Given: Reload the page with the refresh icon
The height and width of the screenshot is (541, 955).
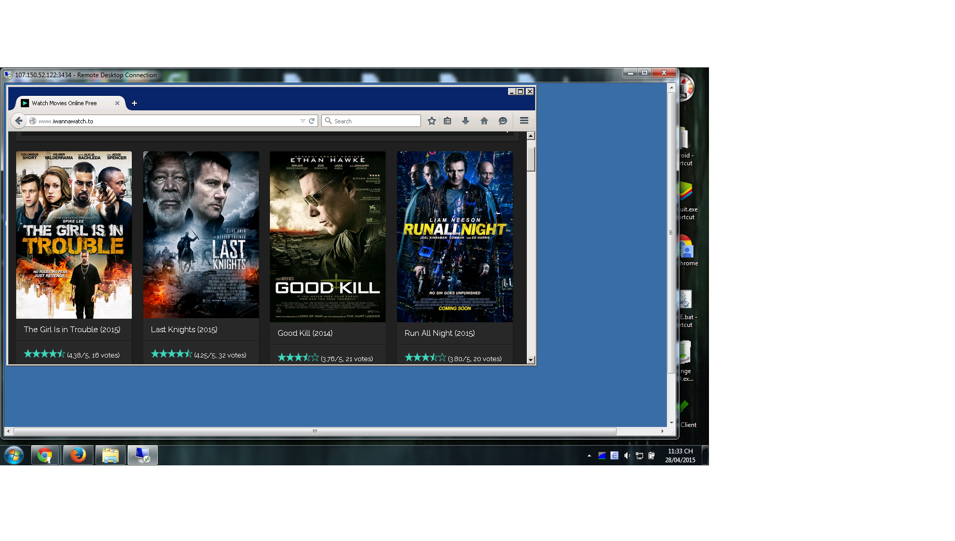Looking at the screenshot, I should pyautogui.click(x=312, y=121).
